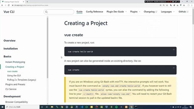Open Cortana circle icon on taskbar
This screenshot has width=194, height=109.
(x=42, y=107)
